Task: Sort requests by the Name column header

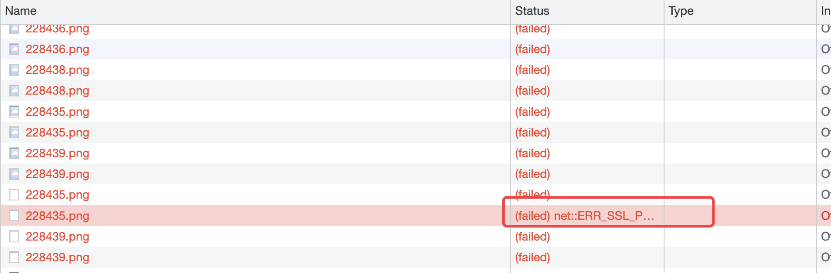Action: click(21, 11)
